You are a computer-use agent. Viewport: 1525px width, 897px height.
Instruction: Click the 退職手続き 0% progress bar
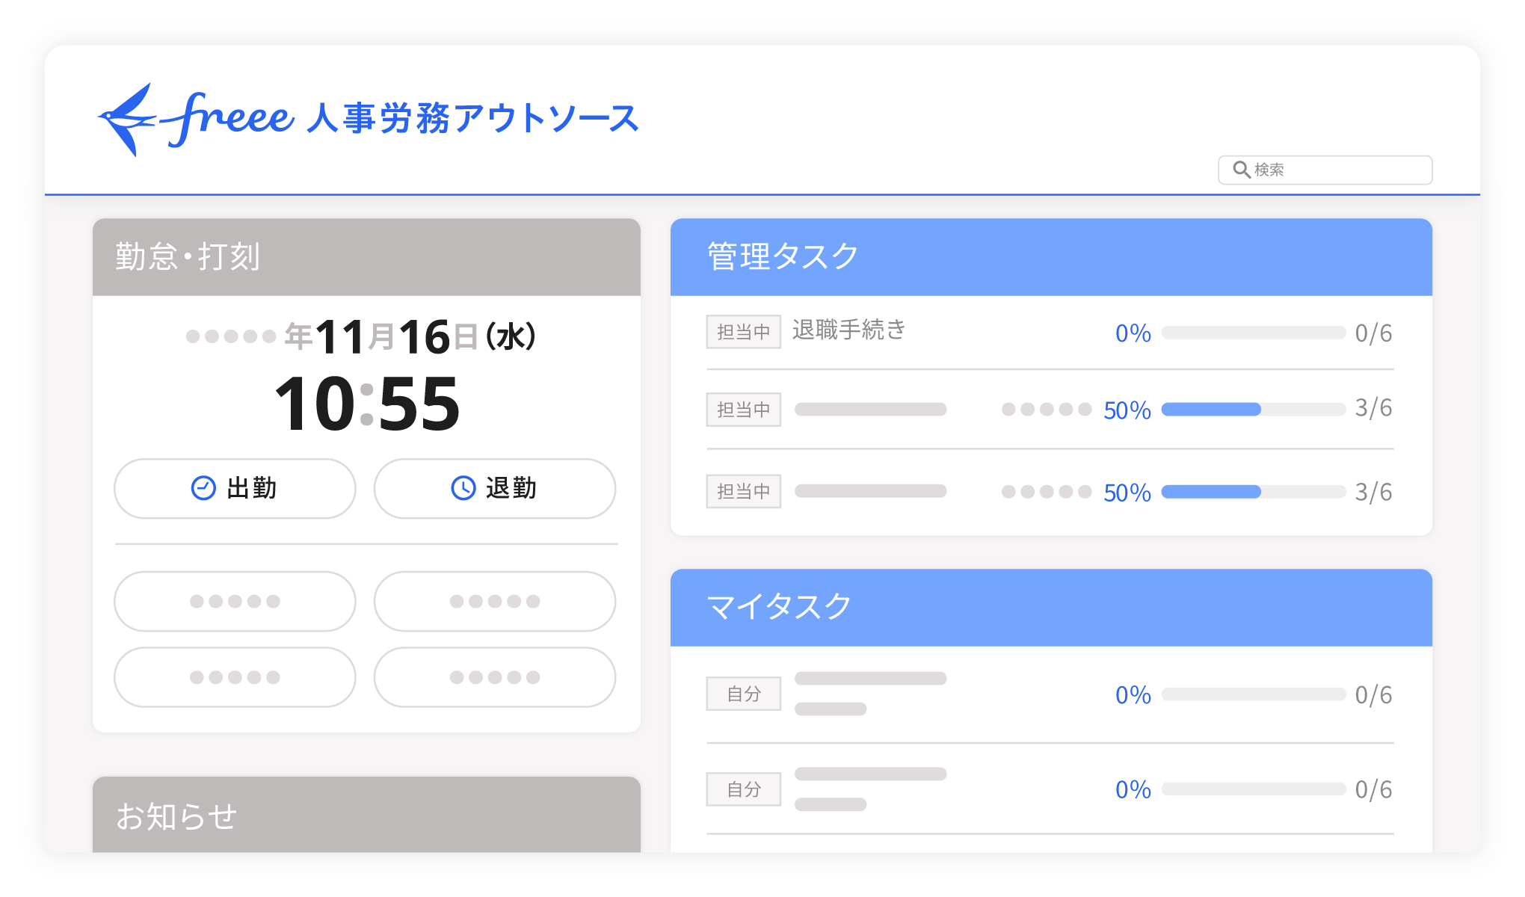coord(1253,333)
